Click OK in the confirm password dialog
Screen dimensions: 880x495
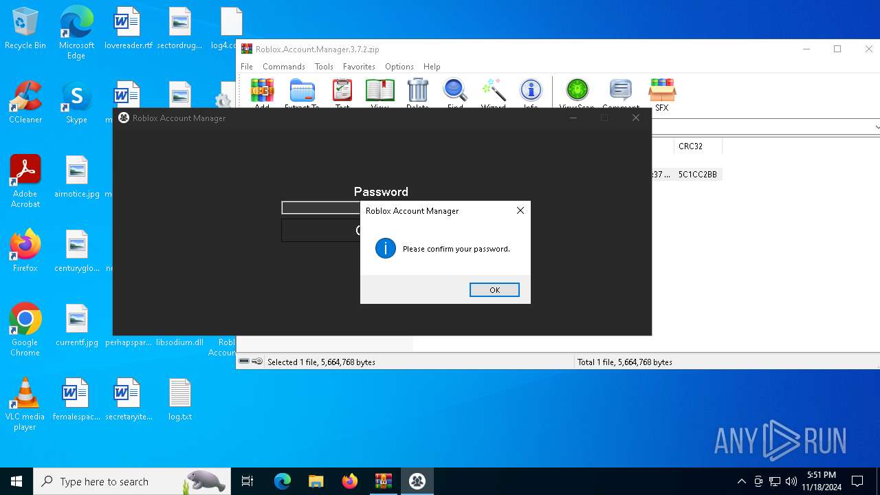pyautogui.click(x=494, y=290)
